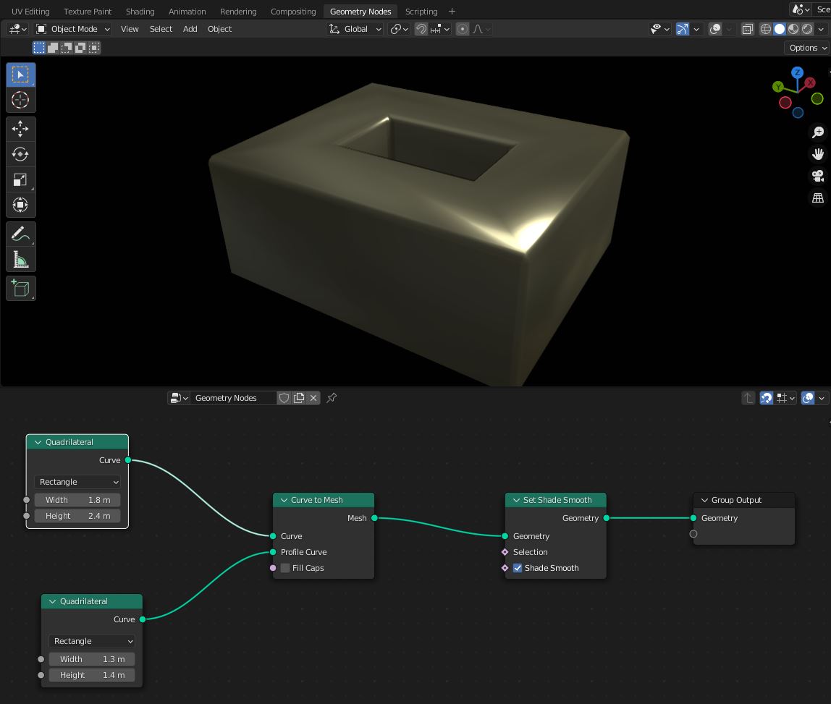Viewport: 831px width, 704px height.
Task: Toggle snapping in the viewport header
Action: [x=421, y=29]
